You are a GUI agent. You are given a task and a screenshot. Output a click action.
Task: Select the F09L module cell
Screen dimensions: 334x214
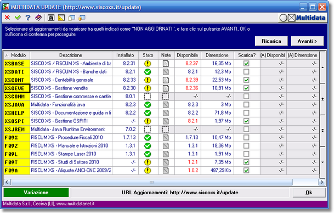tap(17, 154)
